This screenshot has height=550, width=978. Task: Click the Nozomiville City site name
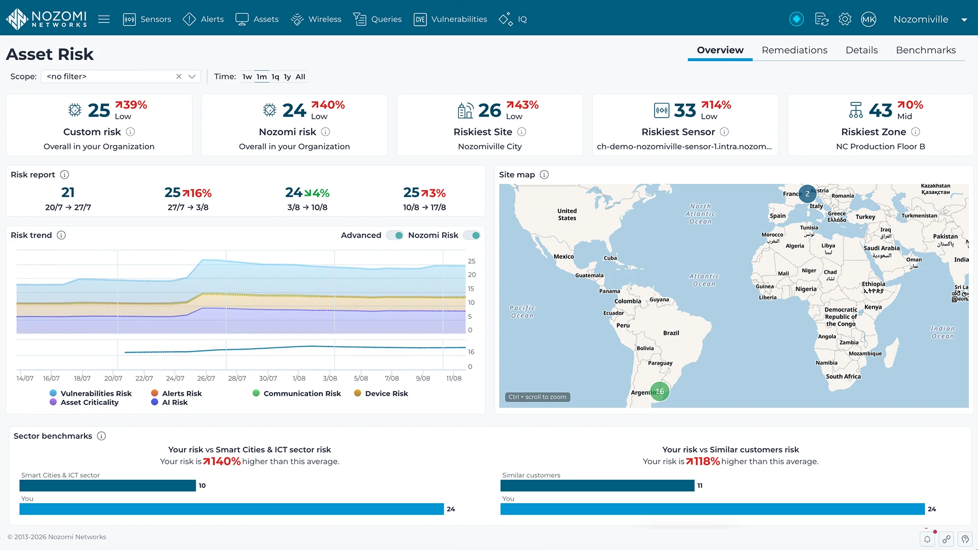[490, 147]
